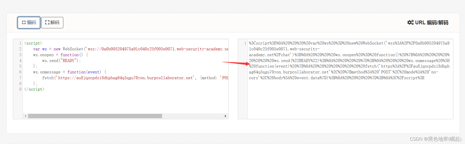This screenshot has height=144, width=465.
Task: Click the expand icon inside the 解码 button
Action: (x=47, y=23)
